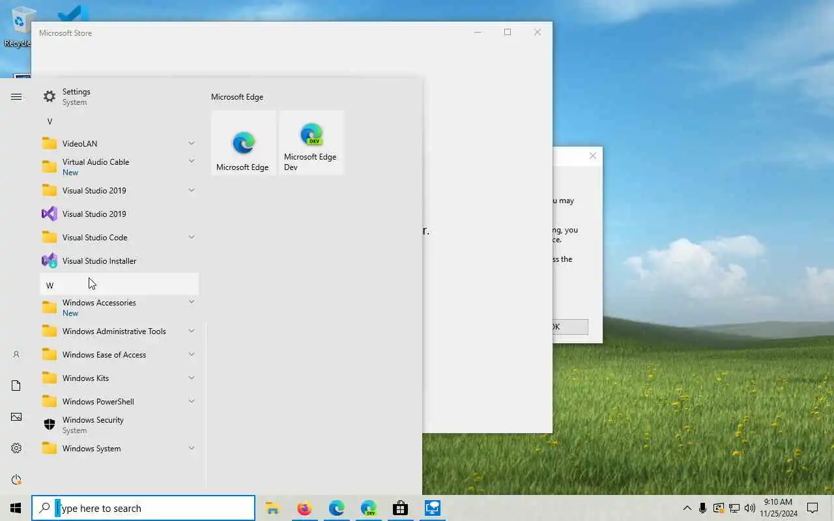This screenshot has width=834, height=521.
Task: Click the taskbar search box
Action: click(143, 508)
